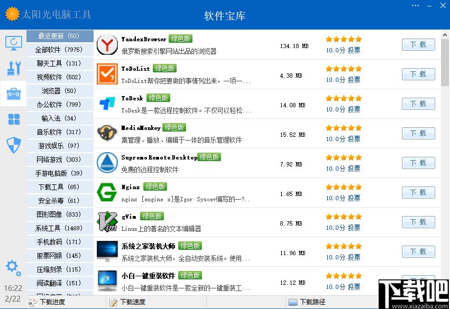Select the 音乐软件 (317) category
The image size is (450, 309).
pos(60,132)
